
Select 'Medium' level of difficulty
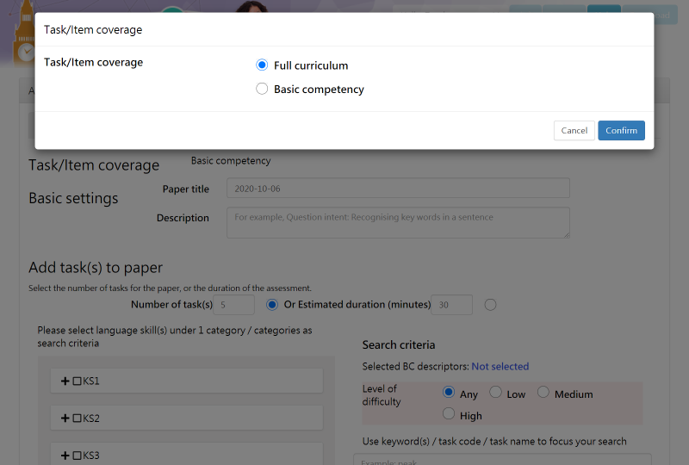click(x=543, y=393)
